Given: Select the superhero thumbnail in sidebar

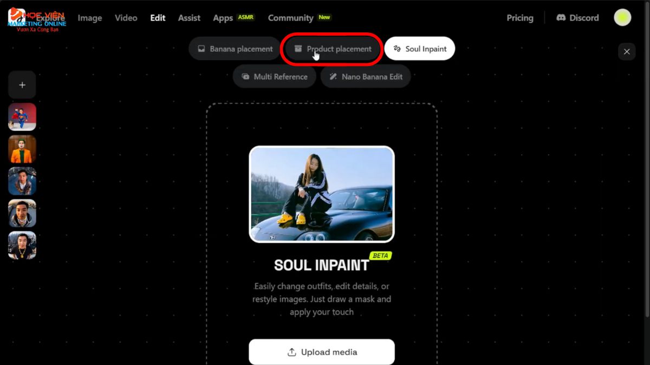Looking at the screenshot, I should 22,117.
